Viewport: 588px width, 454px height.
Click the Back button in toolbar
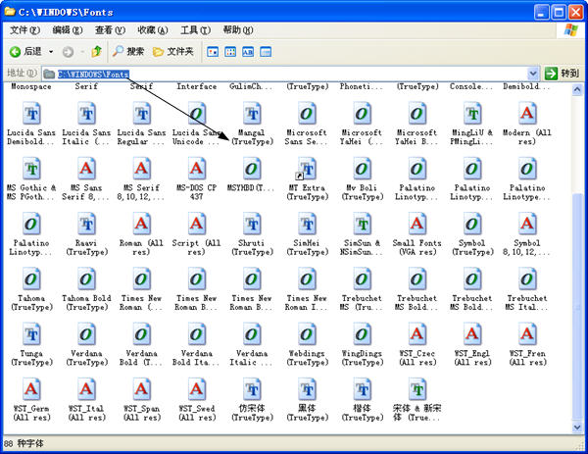pyautogui.click(x=26, y=51)
